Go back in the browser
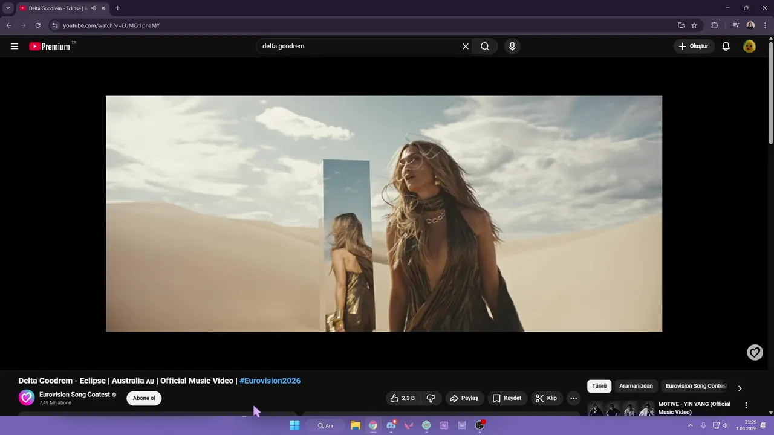Viewport: 774px width, 435px height. [8, 25]
